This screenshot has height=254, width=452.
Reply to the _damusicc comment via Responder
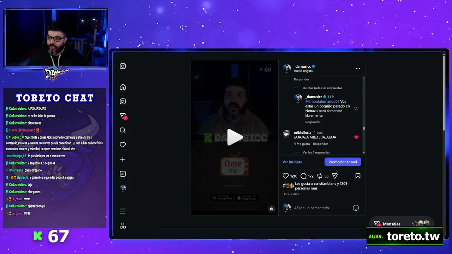(x=313, y=122)
